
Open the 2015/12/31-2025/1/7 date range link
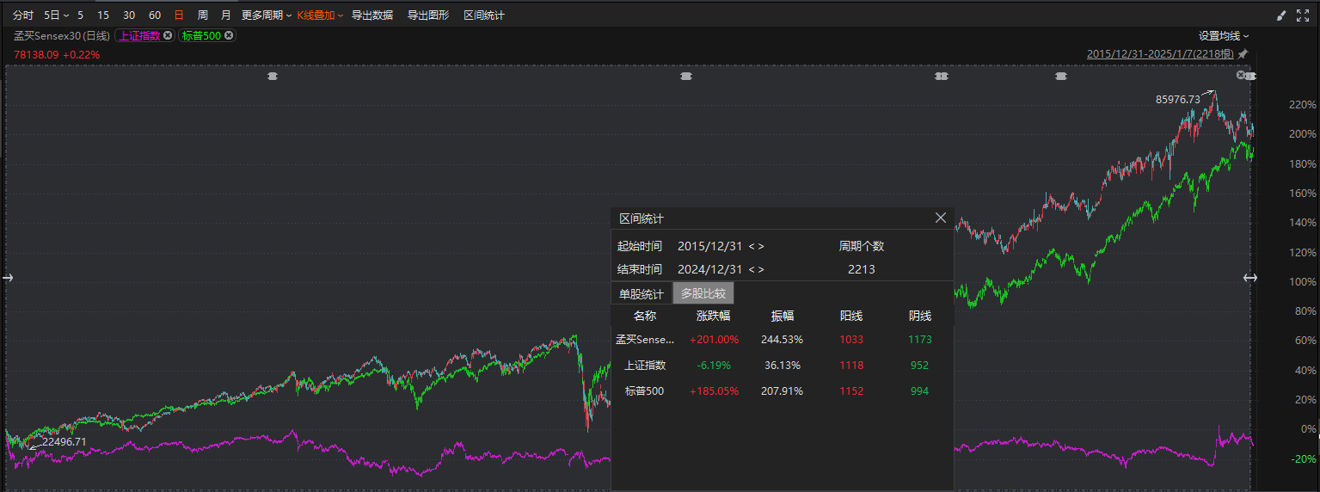[x=1160, y=53]
